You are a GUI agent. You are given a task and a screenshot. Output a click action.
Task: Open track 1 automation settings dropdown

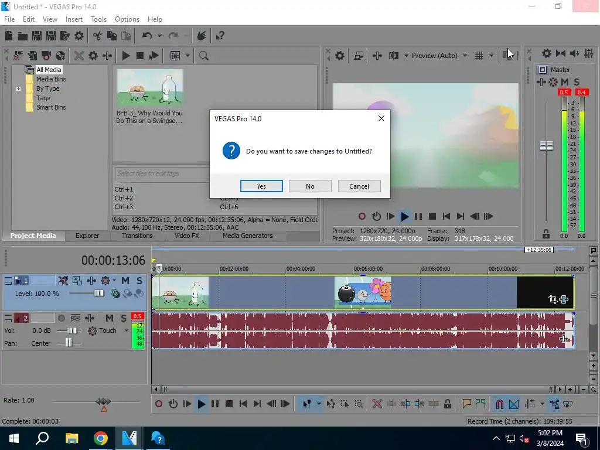(x=114, y=281)
